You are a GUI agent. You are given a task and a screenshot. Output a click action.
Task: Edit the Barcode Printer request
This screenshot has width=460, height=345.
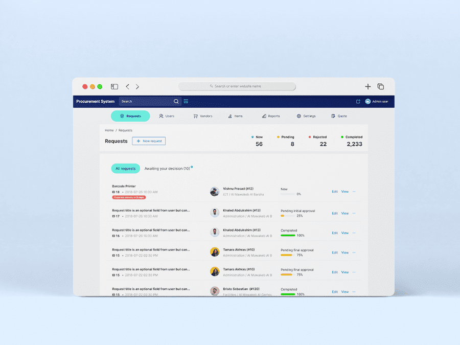[335, 192]
